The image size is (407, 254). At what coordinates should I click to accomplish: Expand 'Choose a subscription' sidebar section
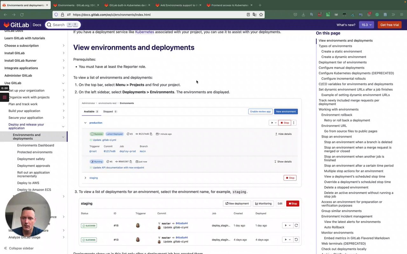63,46
